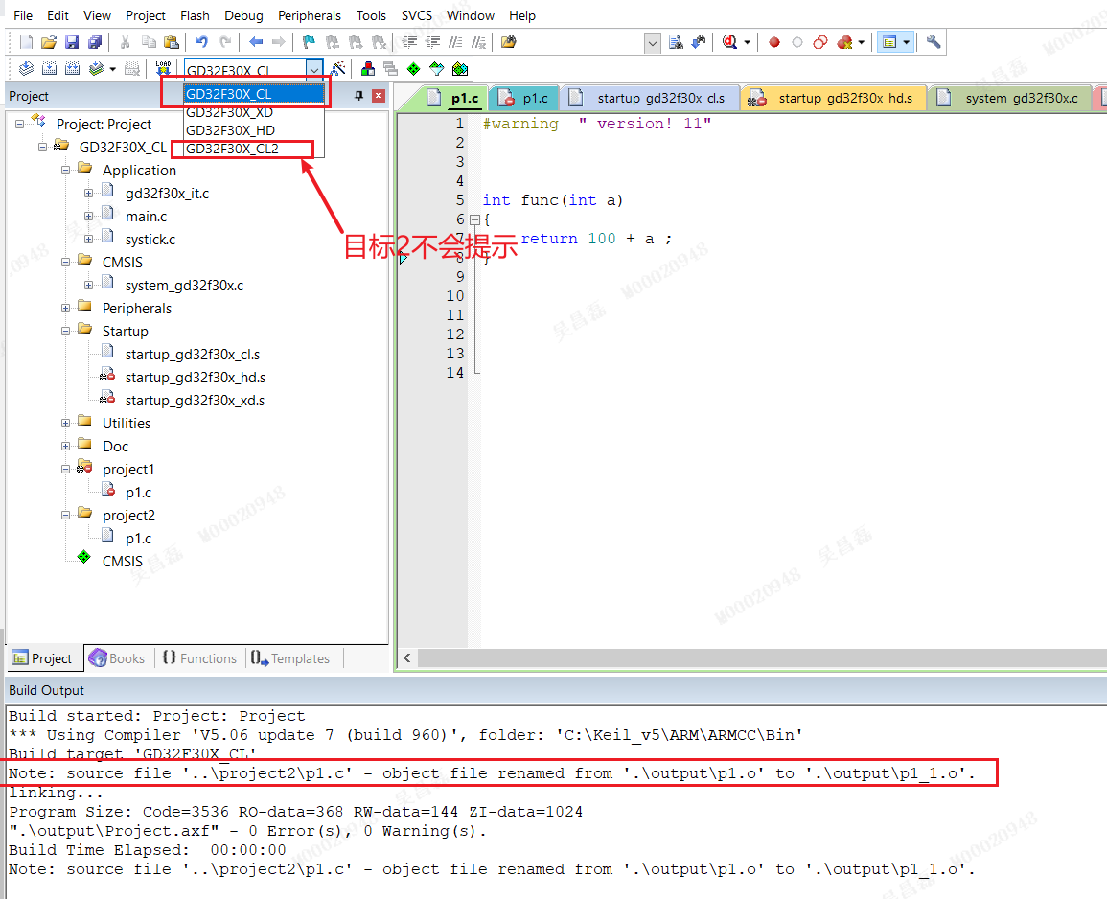Start a debug session with the magnifier d icon
The width and height of the screenshot is (1107, 899).
point(729,42)
